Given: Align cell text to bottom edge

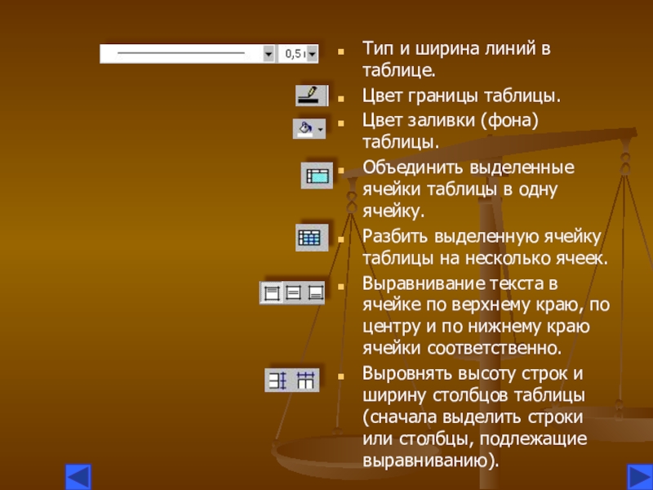Looking at the screenshot, I should (316, 292).
